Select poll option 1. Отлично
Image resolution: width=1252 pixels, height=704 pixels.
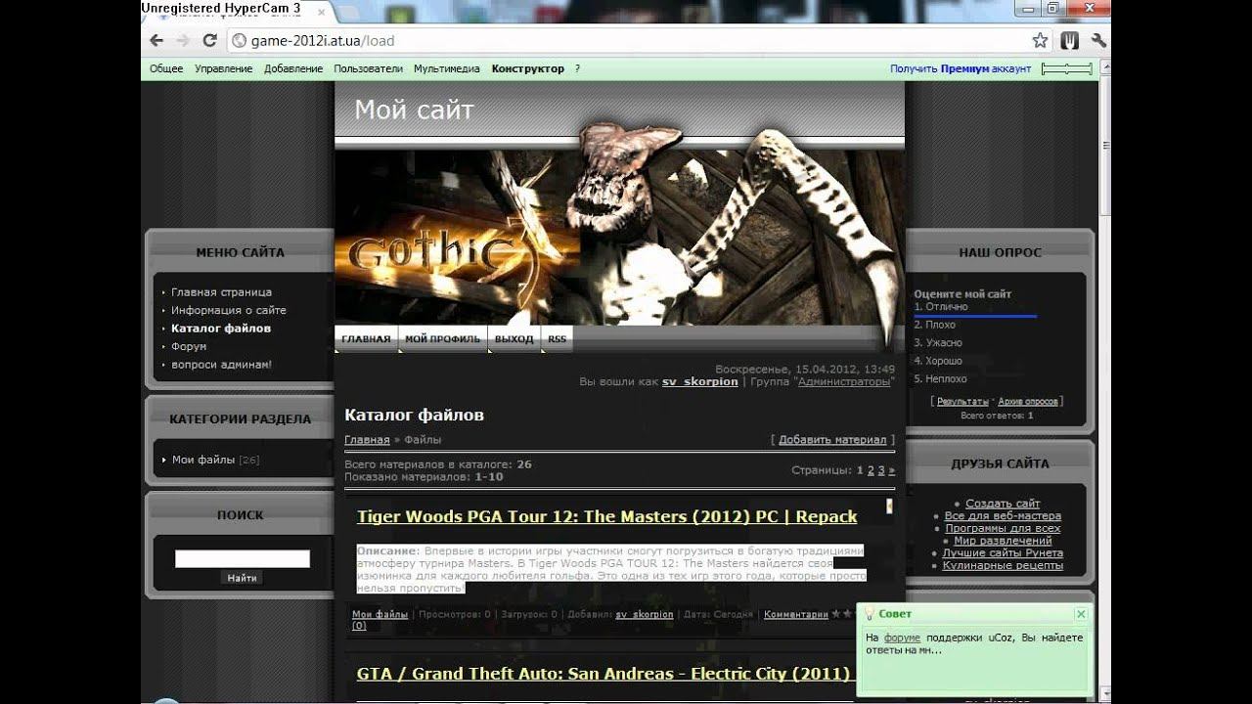[941, 307]
